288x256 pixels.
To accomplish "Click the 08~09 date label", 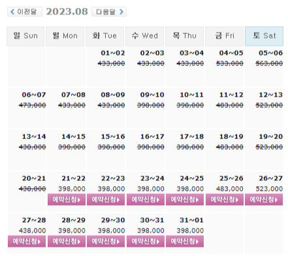I will (x=113, y=95).
